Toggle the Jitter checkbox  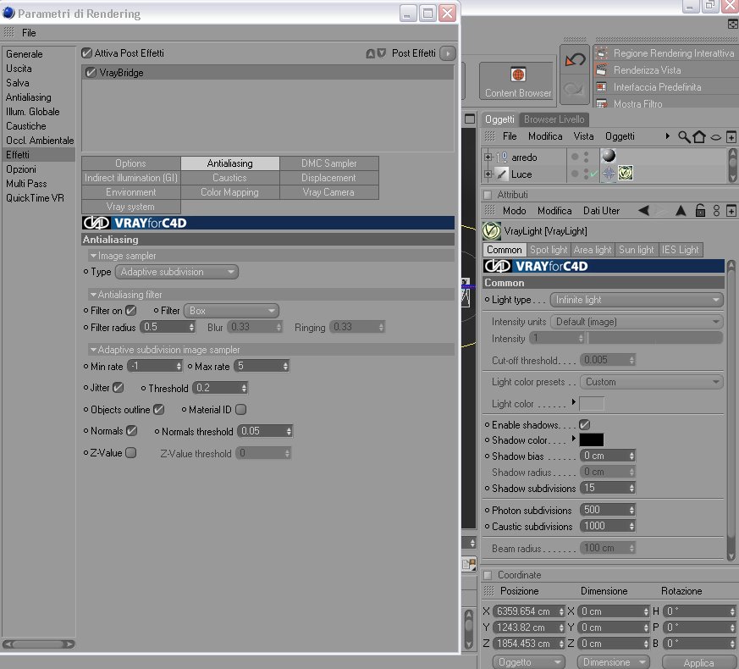tap(119, 388)
